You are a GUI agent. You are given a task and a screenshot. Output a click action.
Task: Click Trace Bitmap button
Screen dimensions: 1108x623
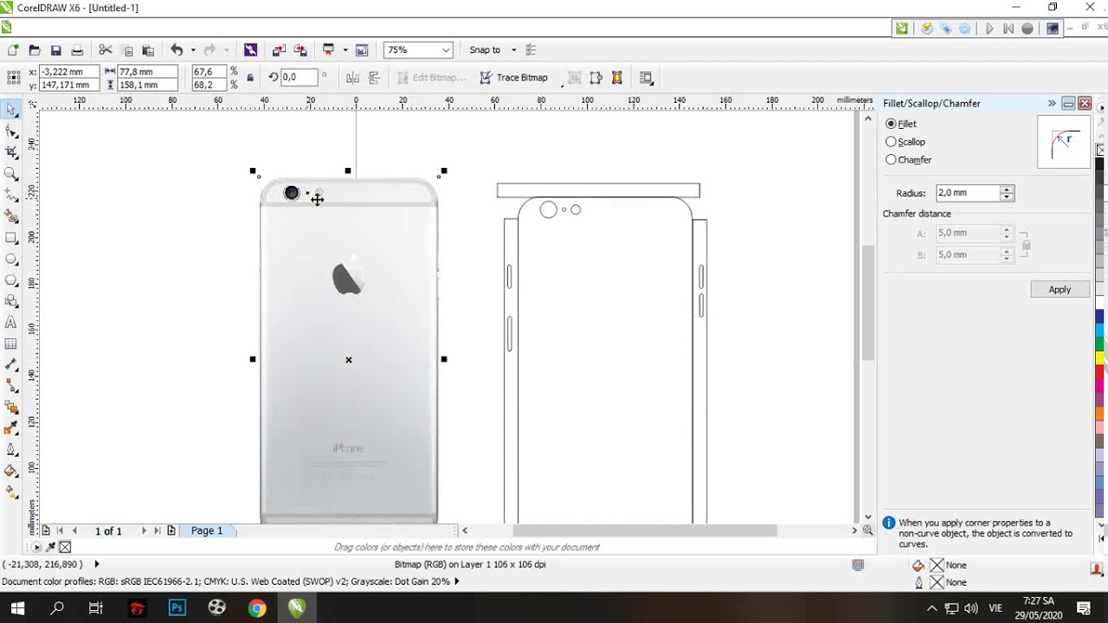click(513, 78)
